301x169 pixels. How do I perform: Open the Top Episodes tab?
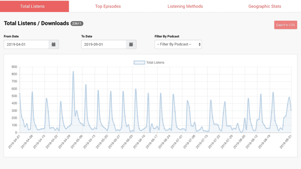point(108,6)
